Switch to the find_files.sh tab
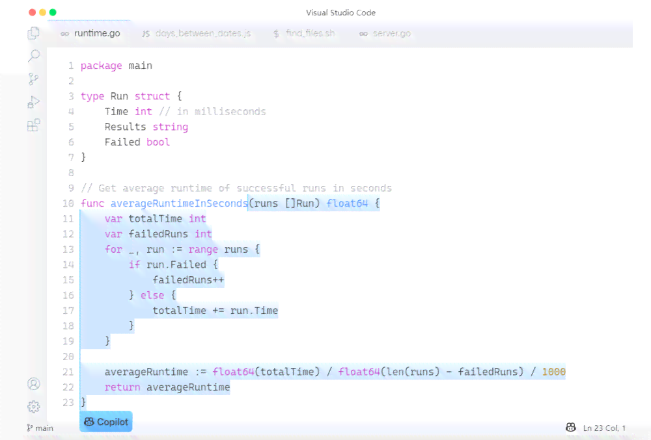 tap(304, 34)
